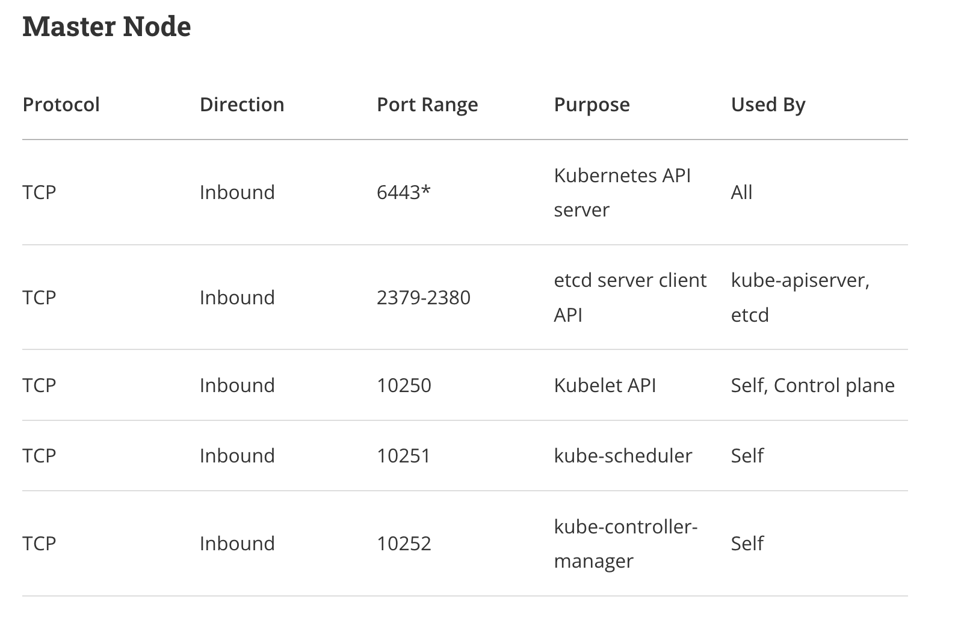The height and width of the screenshot is (617, 958).
Task: Click the 2379-2380 port range cell
Action: pos(424,298)
